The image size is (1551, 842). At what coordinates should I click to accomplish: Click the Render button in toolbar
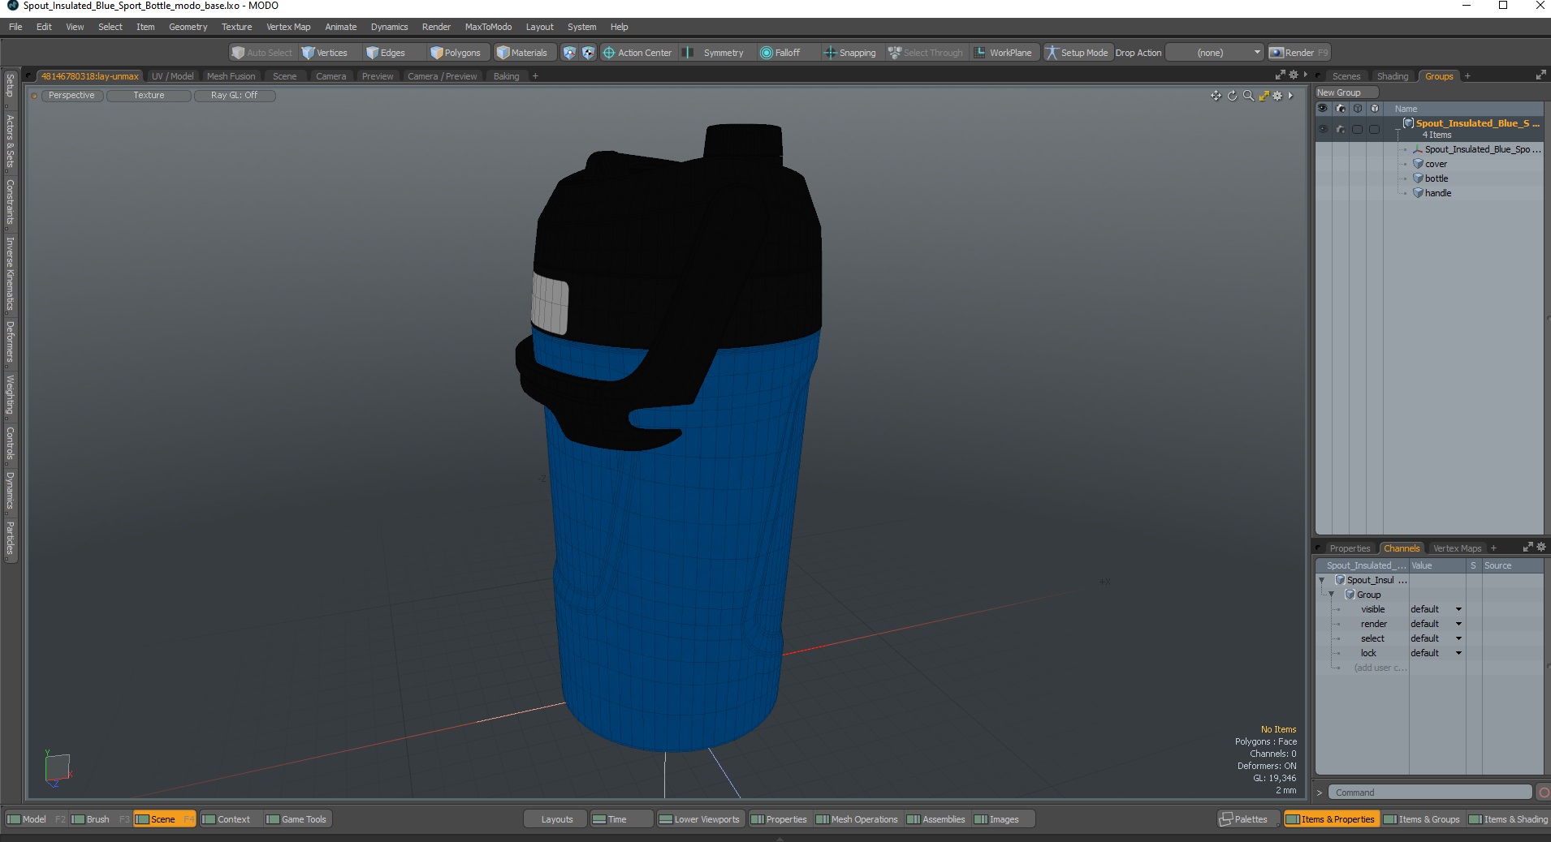pyautogui.click(x=1298, y=53)
